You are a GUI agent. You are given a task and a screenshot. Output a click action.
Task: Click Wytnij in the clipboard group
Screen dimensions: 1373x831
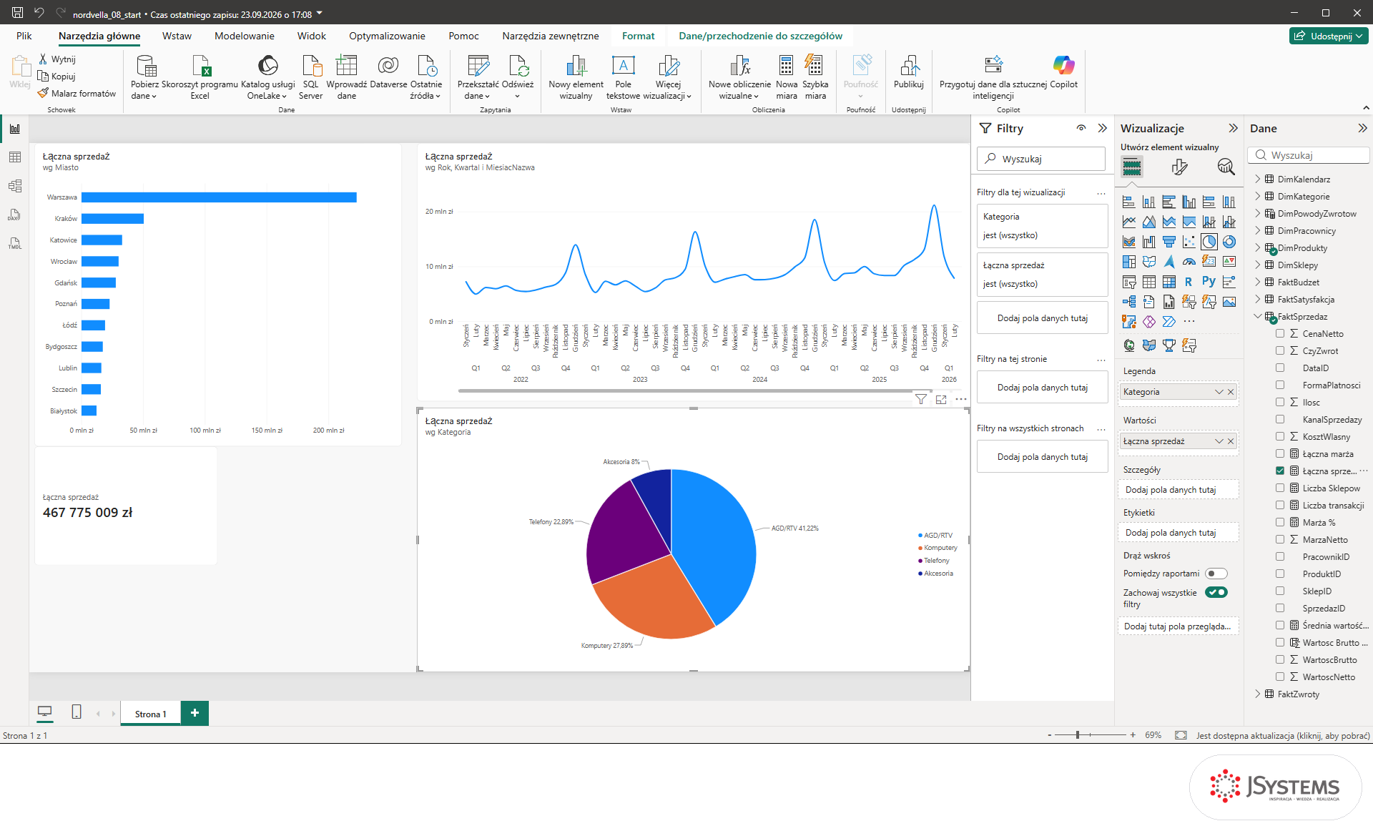(57, 59)
